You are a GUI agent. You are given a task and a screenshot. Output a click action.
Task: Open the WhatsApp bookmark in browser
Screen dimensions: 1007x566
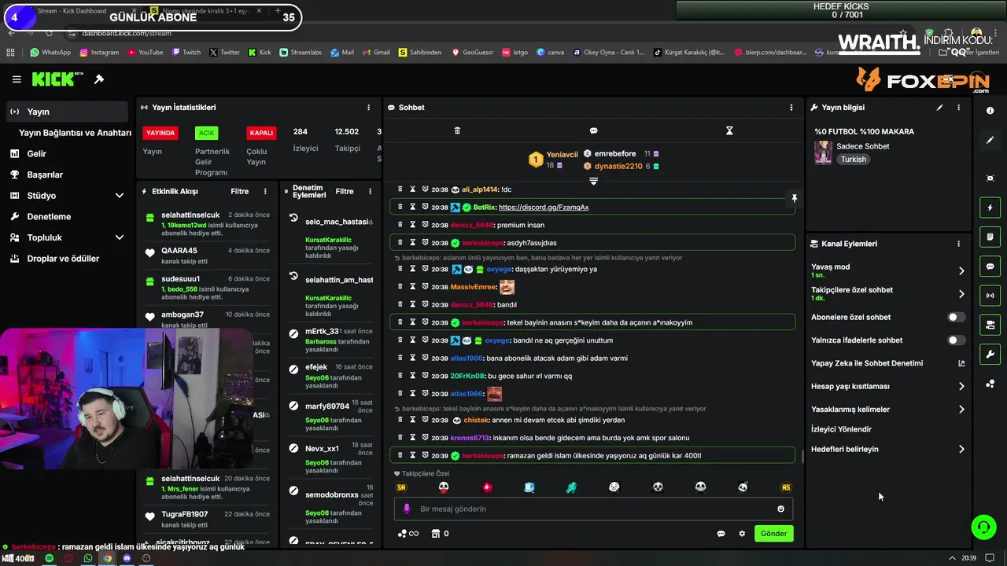(50, 53)
